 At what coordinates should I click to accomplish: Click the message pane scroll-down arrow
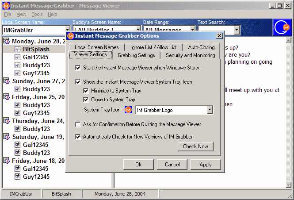tap(288, 185)
